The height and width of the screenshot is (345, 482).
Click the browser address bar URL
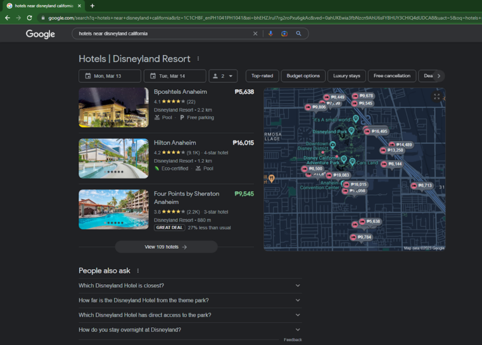pos(264,18)
